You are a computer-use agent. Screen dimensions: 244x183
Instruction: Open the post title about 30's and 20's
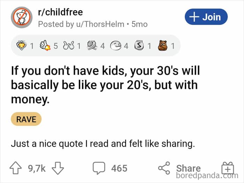tap(105, 85)
